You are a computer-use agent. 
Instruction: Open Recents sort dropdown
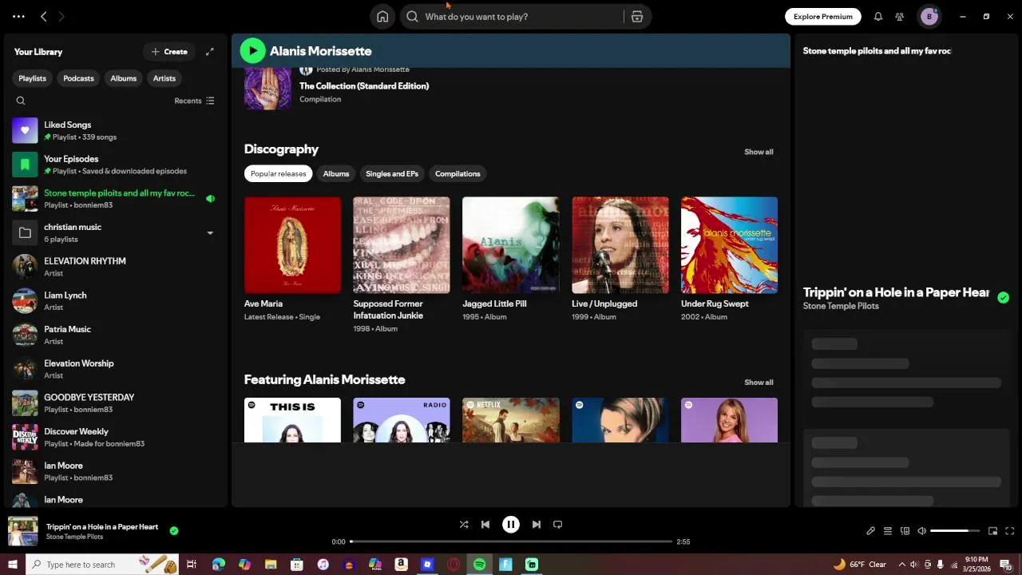pos(194,101)
